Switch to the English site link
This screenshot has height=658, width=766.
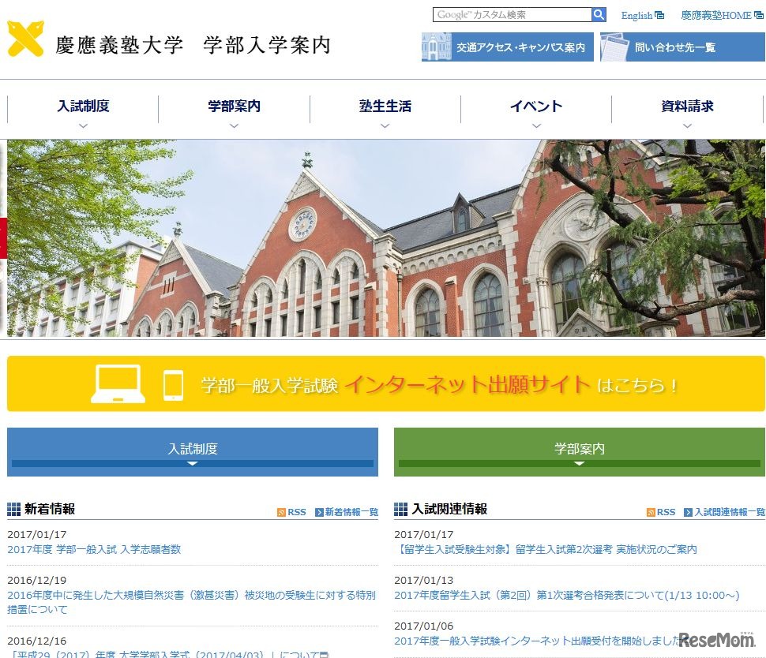click(636, 15)
